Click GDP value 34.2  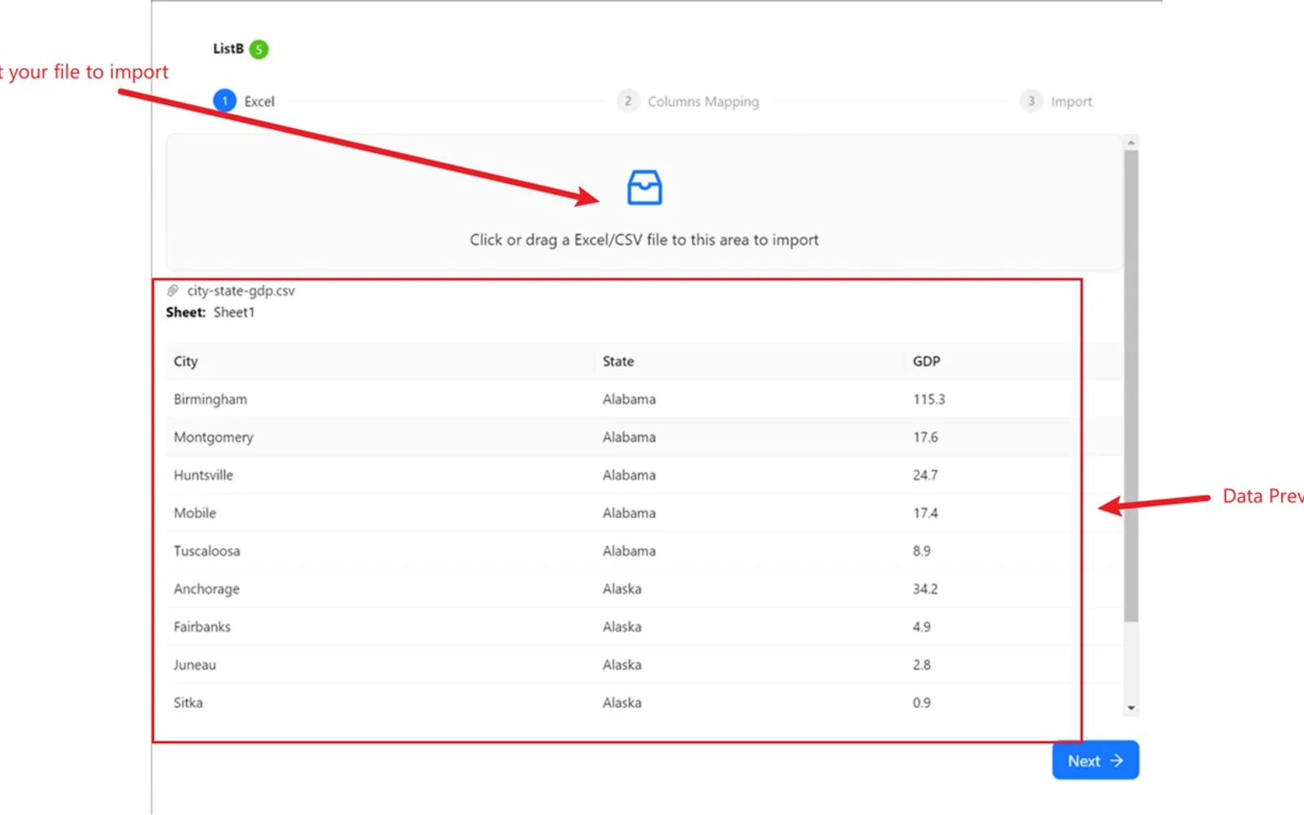(x=925, y=589)
